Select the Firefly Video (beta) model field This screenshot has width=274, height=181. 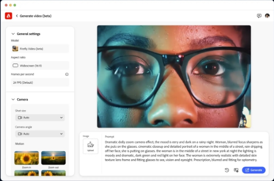point(40,49)
